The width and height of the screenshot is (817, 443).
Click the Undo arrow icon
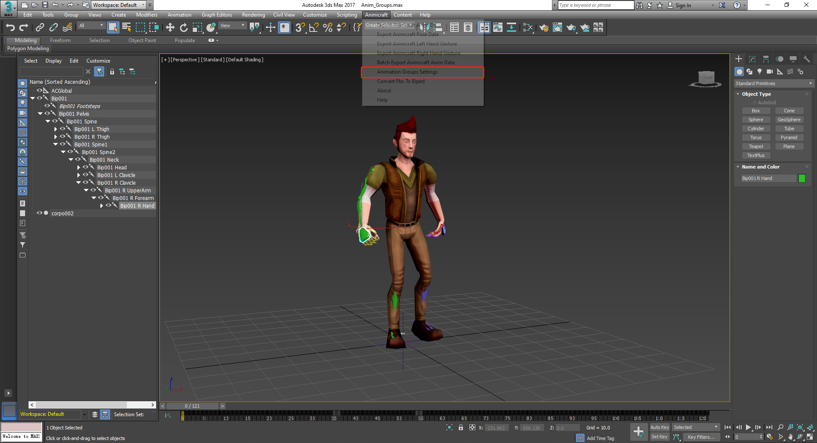(10, 28)
